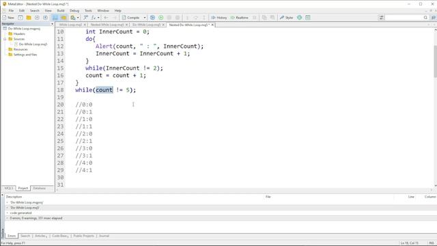437x246 pixels.
Task: Navigate forward with right arrow icon
Action: [x=114, y=18]
